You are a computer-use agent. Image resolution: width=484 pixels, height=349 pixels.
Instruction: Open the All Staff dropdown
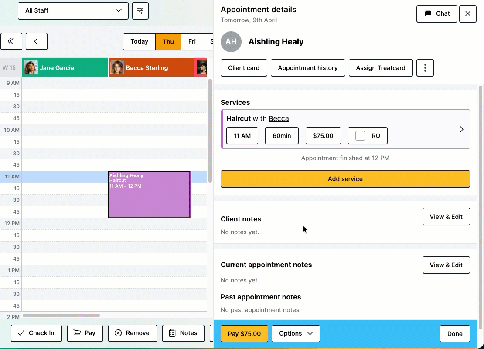click(x=73, y=10)
